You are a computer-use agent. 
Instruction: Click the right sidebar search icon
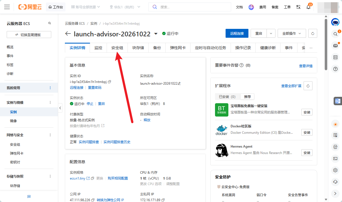point(335,34)
